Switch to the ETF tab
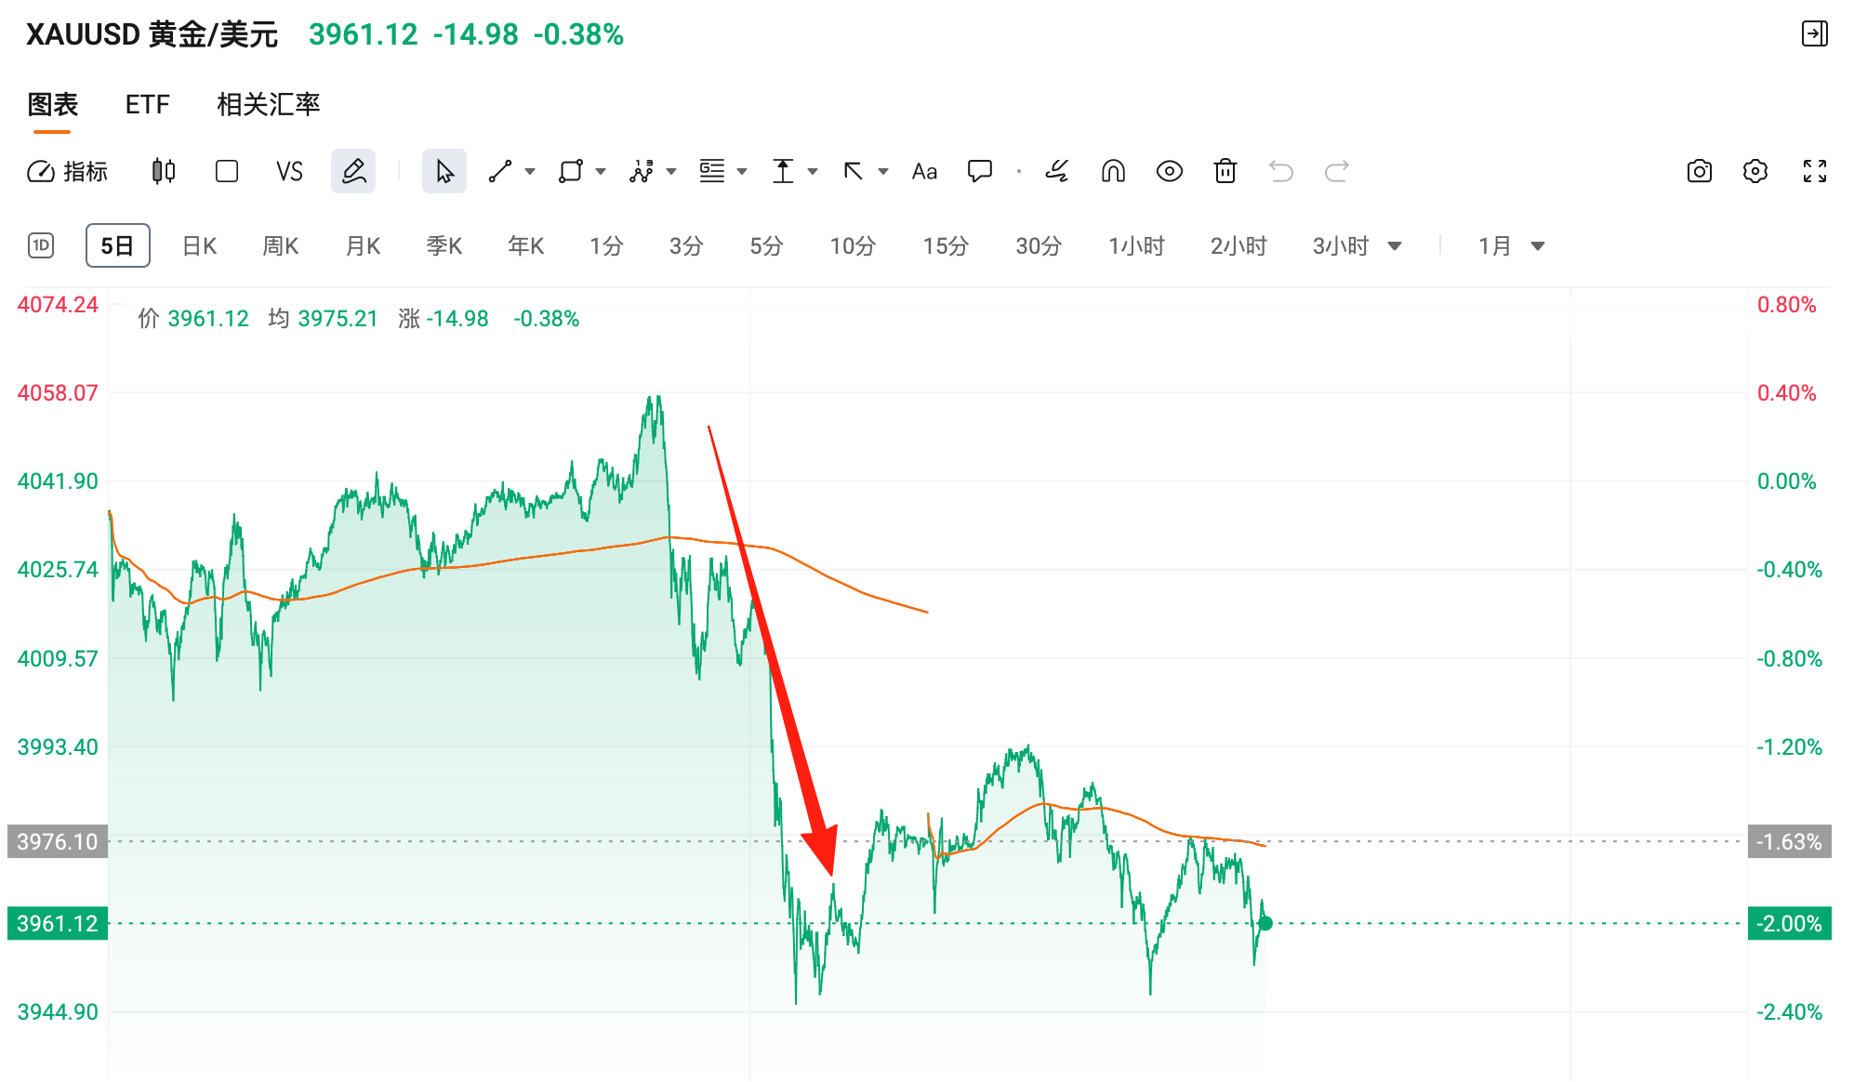The width and height of the screenshot is (1854, 1082). click(x=148, y=104)
